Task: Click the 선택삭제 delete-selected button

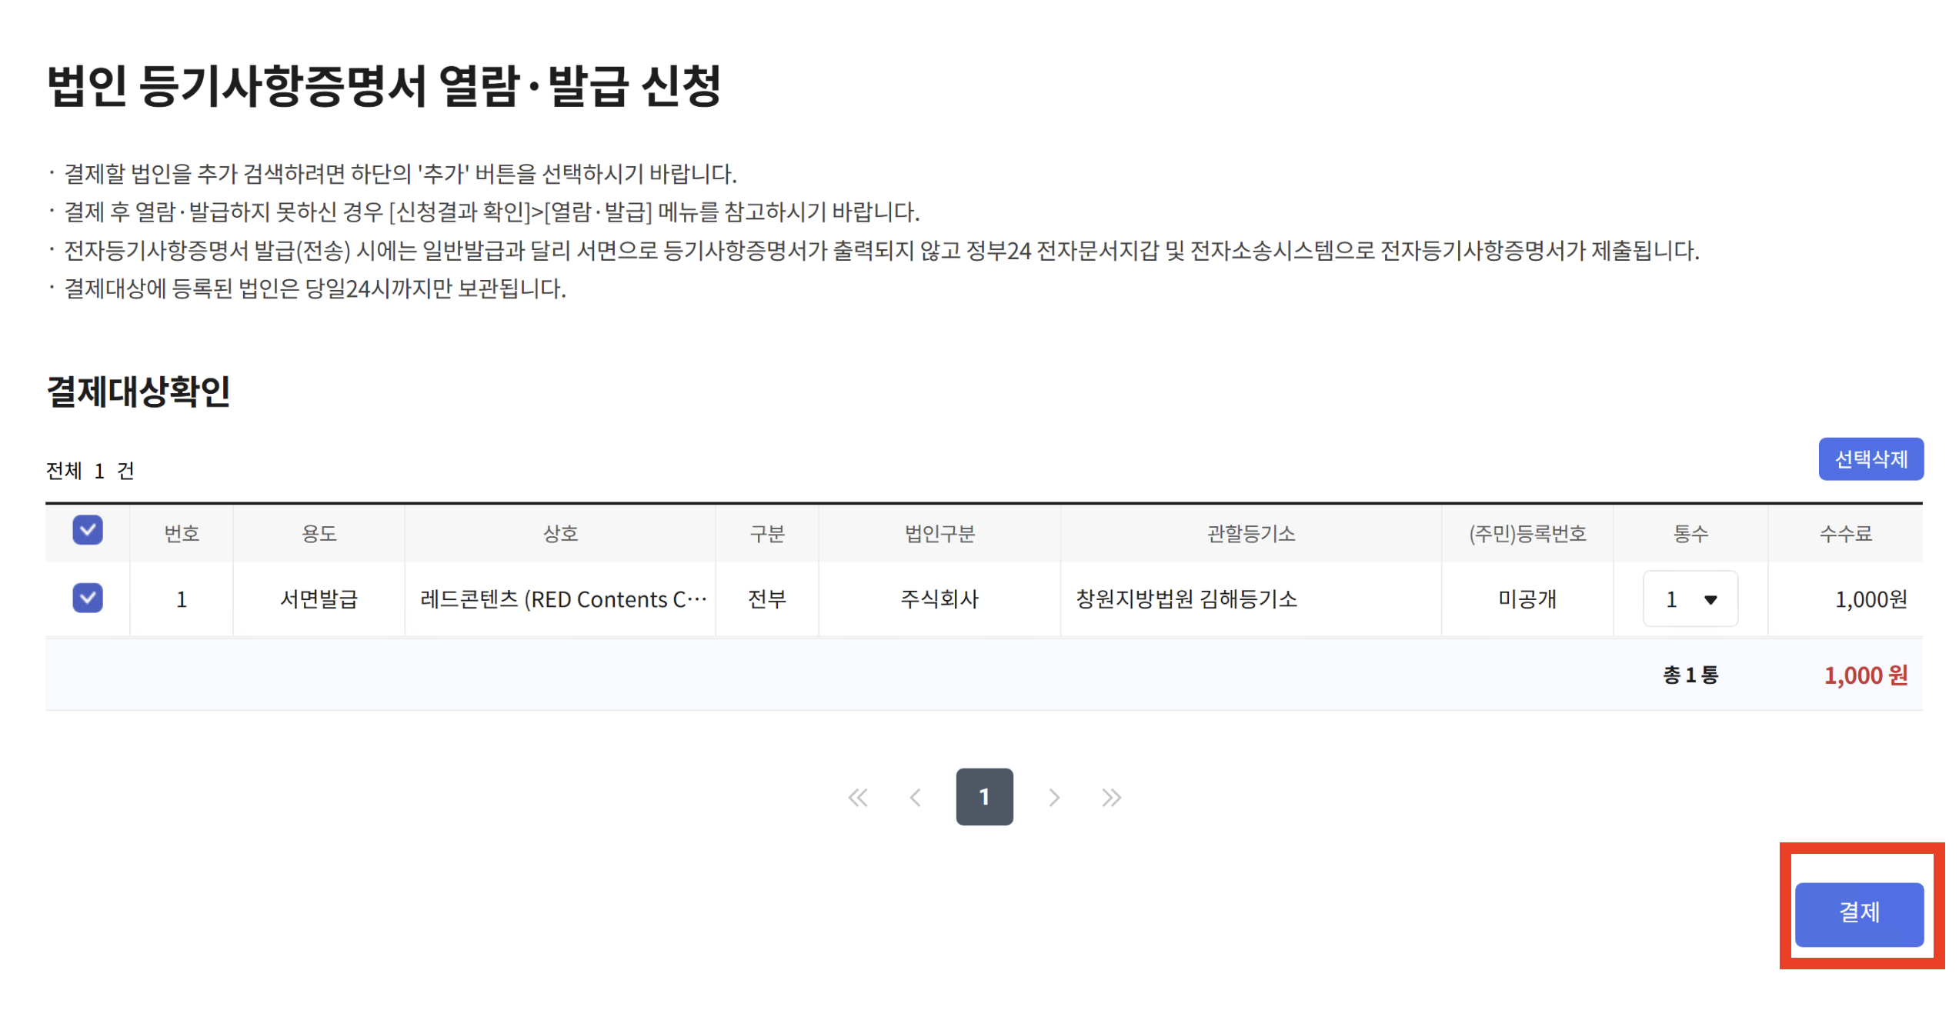Action: pos(1871,459)
